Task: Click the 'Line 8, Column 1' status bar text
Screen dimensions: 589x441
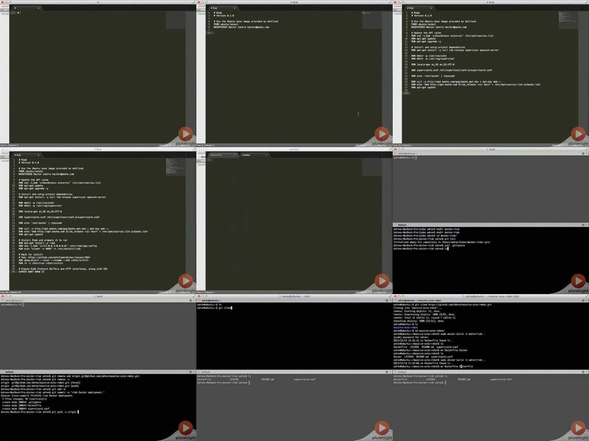Action: [x=205, y=145]
